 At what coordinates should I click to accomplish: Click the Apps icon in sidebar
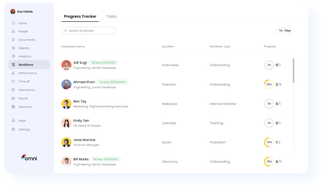pyautogui.click(x=13, y=121)
